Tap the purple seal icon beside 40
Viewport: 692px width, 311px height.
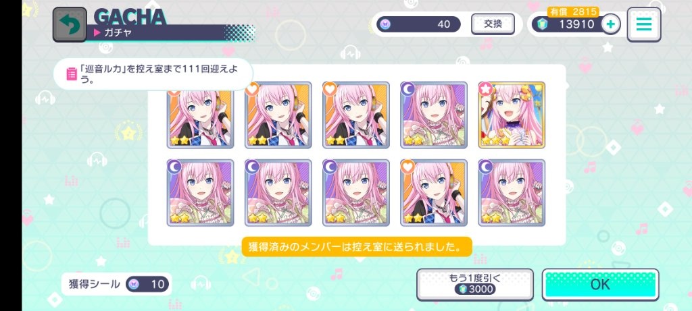[x=385, y=24]
